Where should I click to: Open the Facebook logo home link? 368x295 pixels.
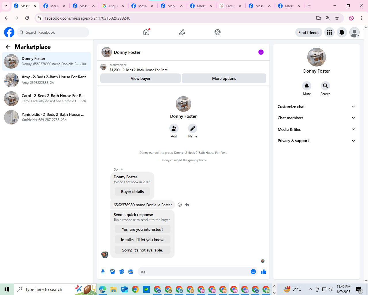9,32
